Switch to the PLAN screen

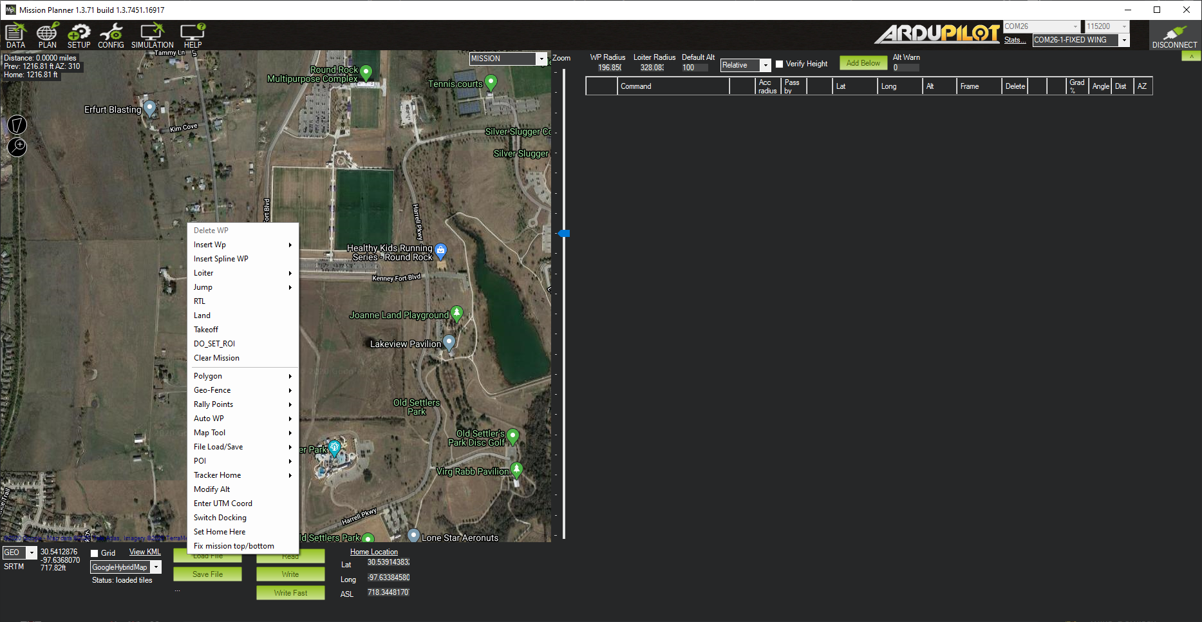tap(47, 35)
